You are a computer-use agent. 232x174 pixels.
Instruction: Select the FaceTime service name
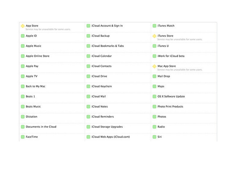[x=32, y=137]
